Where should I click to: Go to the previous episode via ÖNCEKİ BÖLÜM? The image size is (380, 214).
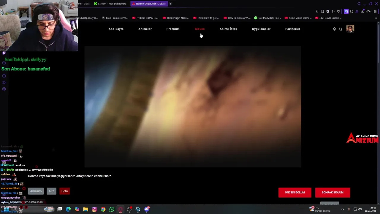[x=295, y=193]
